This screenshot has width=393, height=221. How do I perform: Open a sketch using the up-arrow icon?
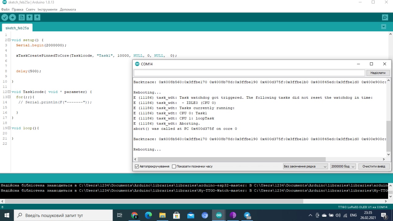(x=29, y=18)
